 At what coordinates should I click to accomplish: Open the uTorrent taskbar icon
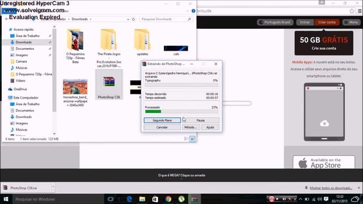coord(181,199)
